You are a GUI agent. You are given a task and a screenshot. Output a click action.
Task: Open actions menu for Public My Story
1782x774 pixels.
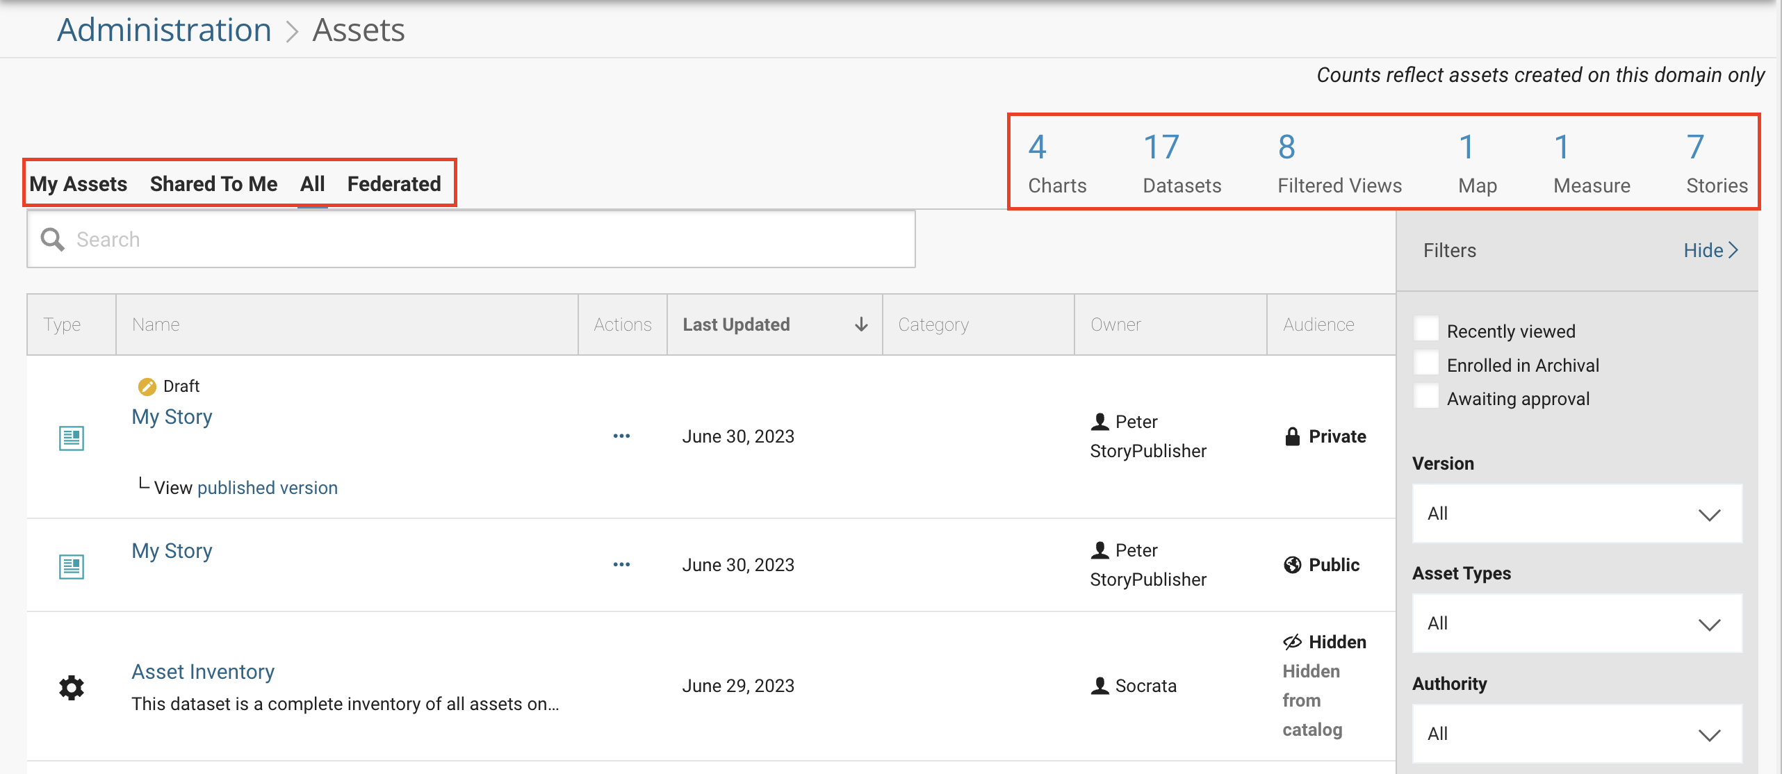coord(621,564)
